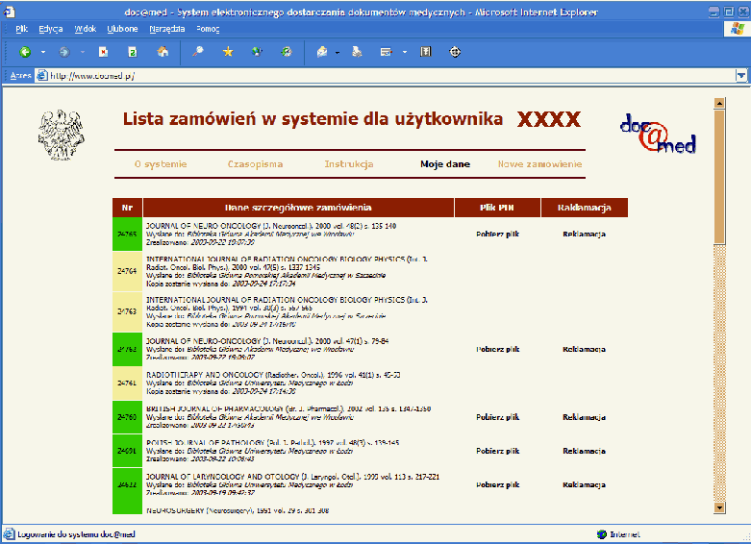Image resolution: width=751 pixels, height=544 pixels.
Task: Expand the address bar dropdown arrow
Action: (740, 75)
